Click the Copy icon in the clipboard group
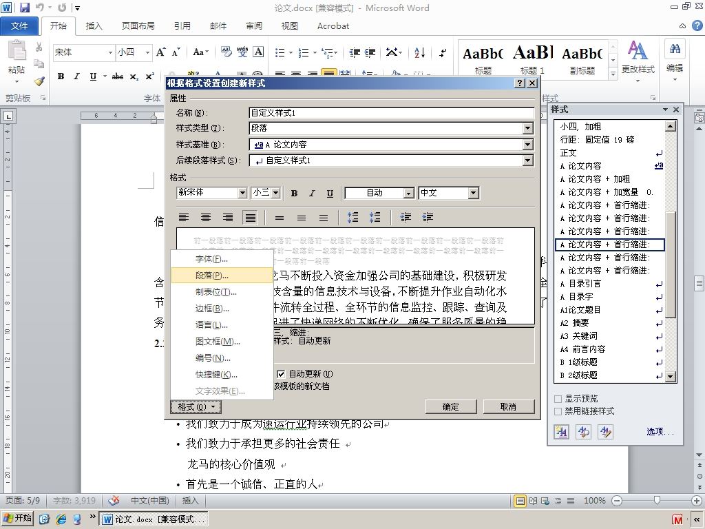The width and height of the screenshot is (705, 529). coord(39,64)
